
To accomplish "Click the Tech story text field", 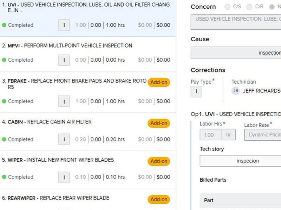I will (x=241, y=161).
